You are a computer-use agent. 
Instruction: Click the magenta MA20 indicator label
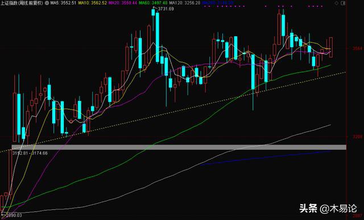click(x=123, y=3)
